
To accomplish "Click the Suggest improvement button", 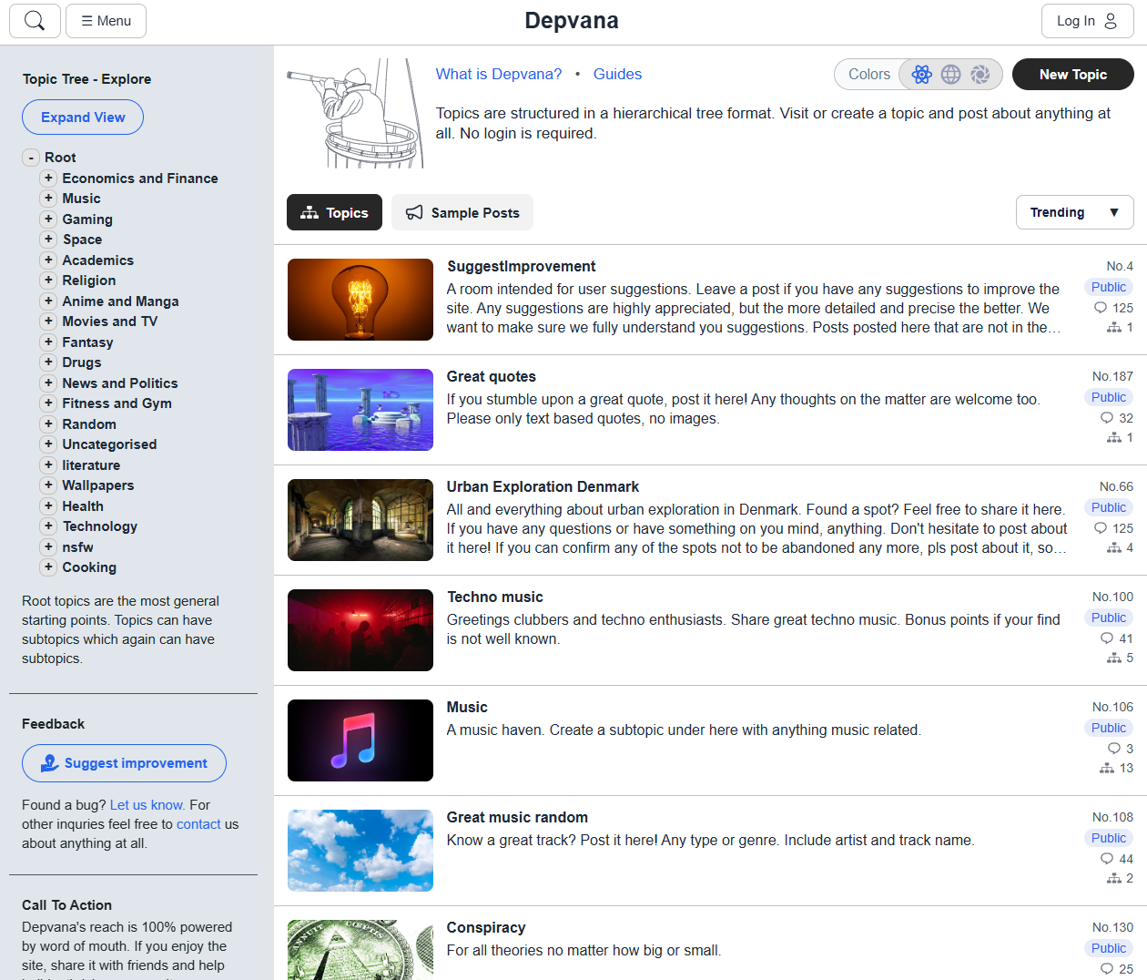I will tap(124, 762).
